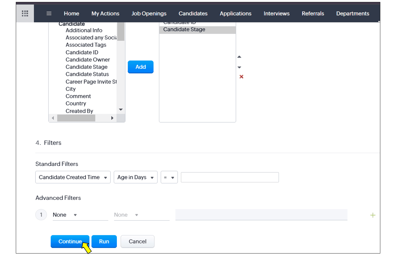
Task: Select Comment field
Action: point(78,96)
